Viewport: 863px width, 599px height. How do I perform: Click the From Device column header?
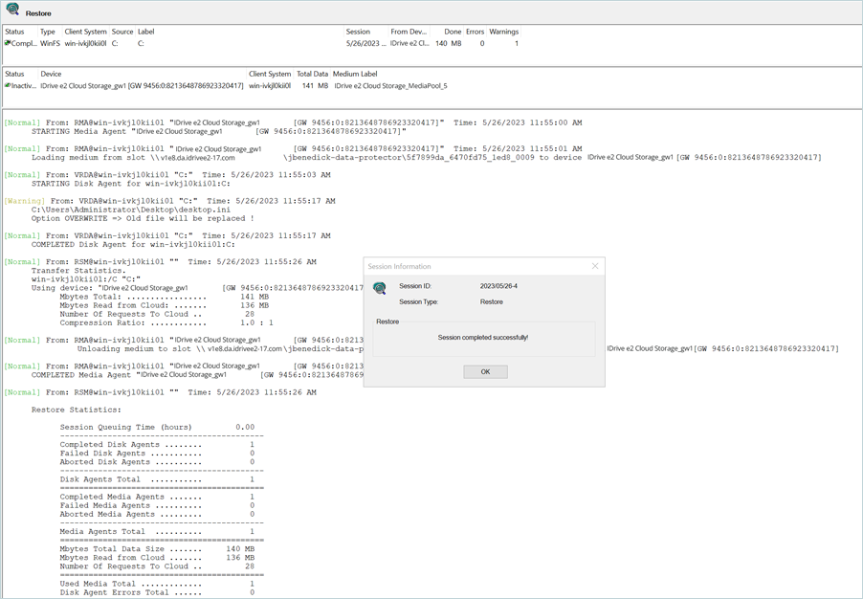pos(409,32)
